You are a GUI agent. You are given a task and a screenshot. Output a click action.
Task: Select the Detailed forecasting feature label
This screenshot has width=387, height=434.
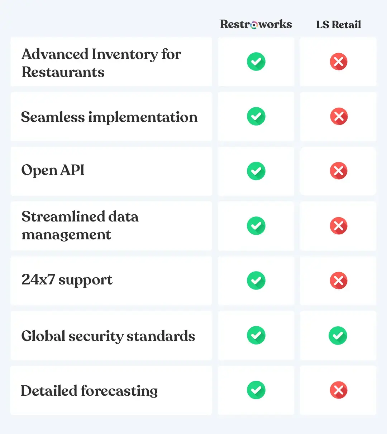tap(89, 391)
